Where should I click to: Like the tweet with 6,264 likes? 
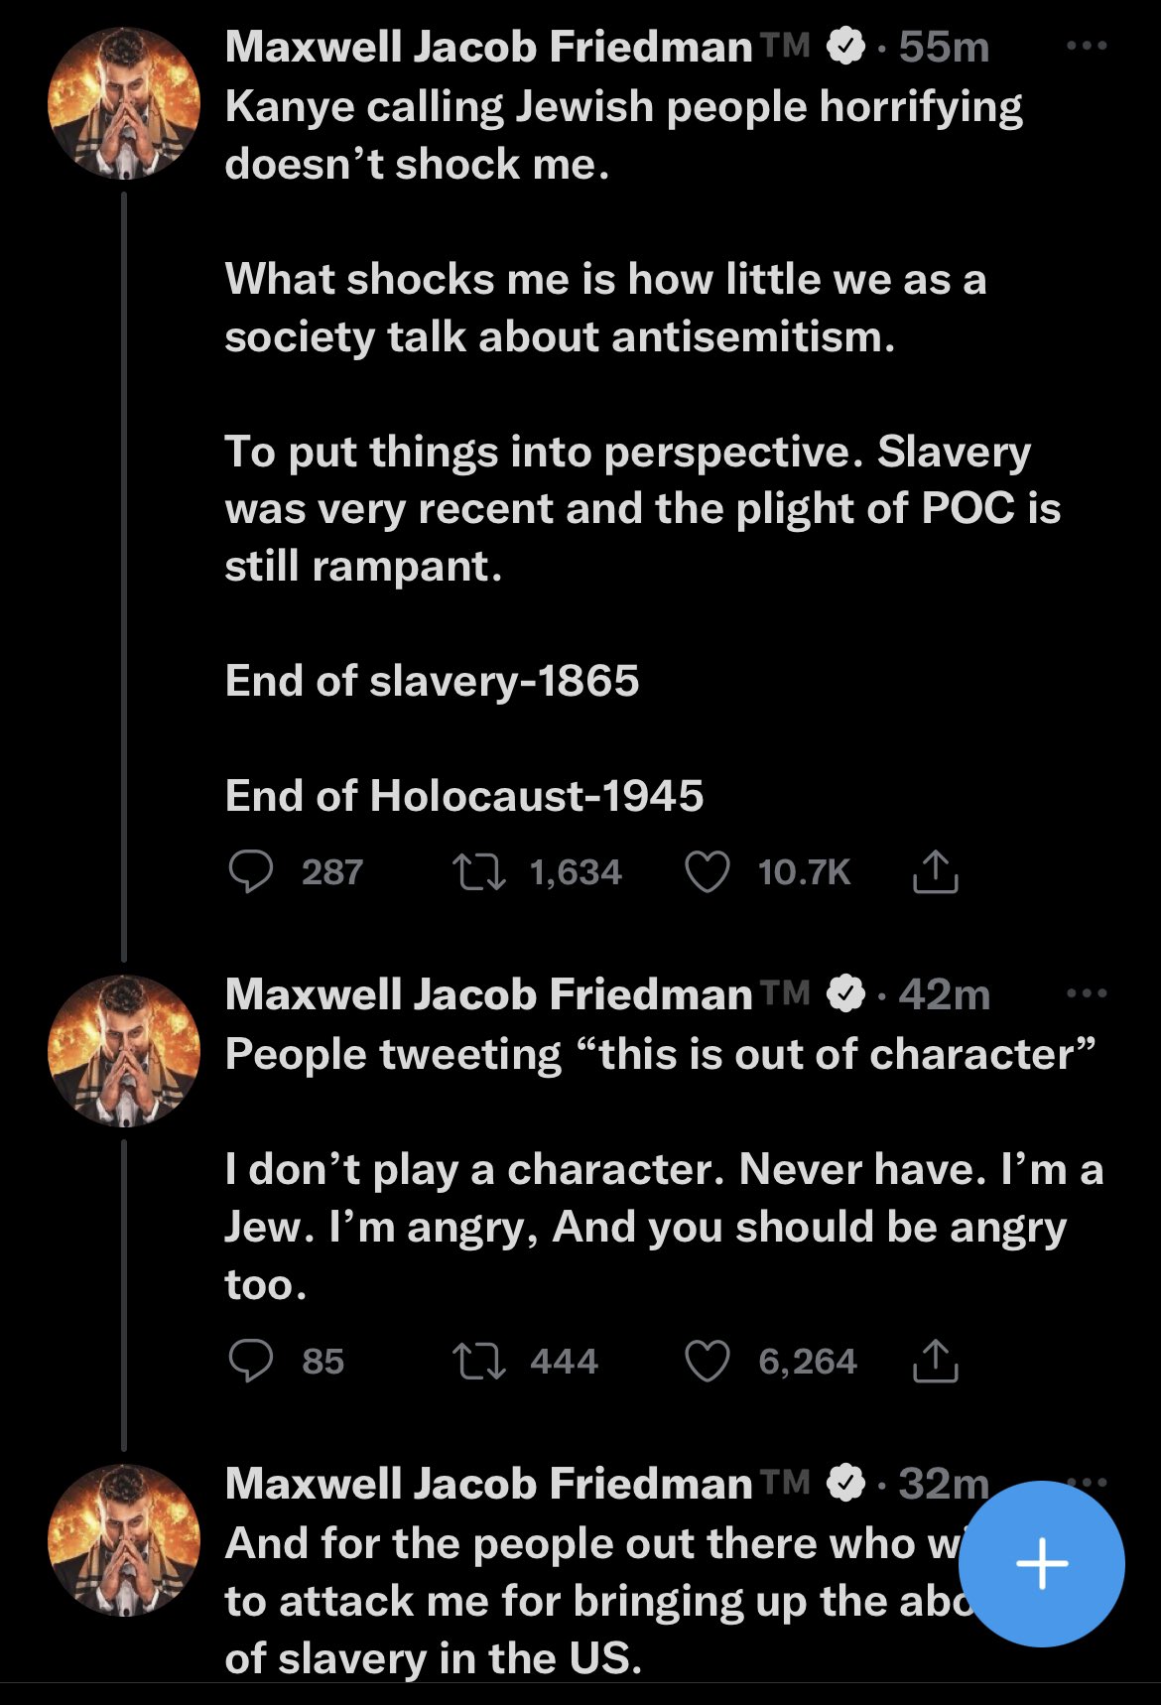click(x=708, y=1361)
